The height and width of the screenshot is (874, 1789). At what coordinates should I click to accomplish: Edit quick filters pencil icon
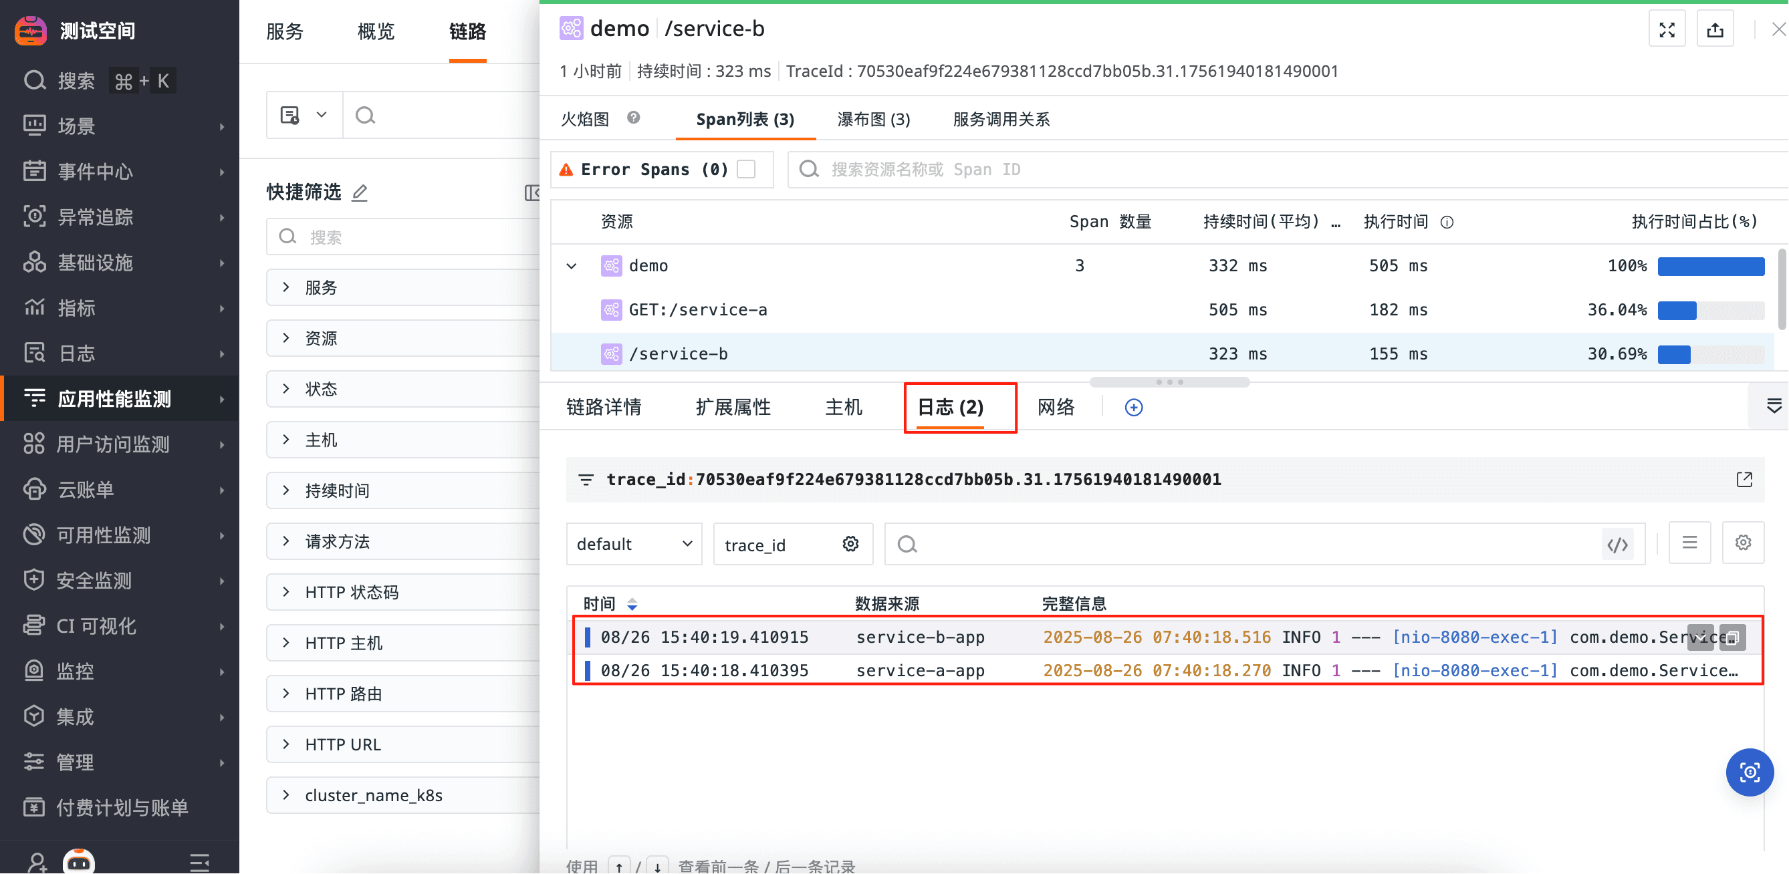[x=360, y=192]
